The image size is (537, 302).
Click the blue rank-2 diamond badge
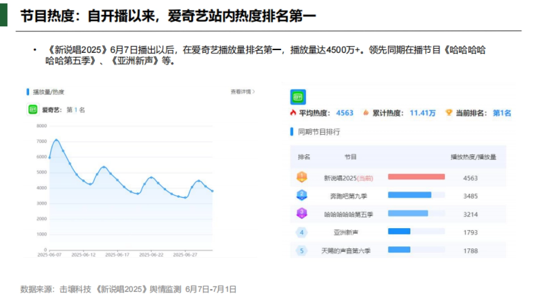pos(302,196)
